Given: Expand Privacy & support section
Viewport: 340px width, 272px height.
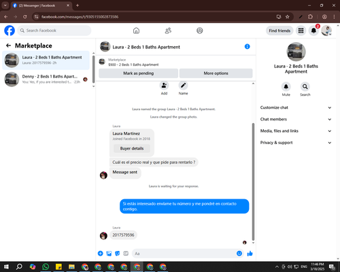Looking at the screenshot, I should pyautogui.click(x=296, y=143).
